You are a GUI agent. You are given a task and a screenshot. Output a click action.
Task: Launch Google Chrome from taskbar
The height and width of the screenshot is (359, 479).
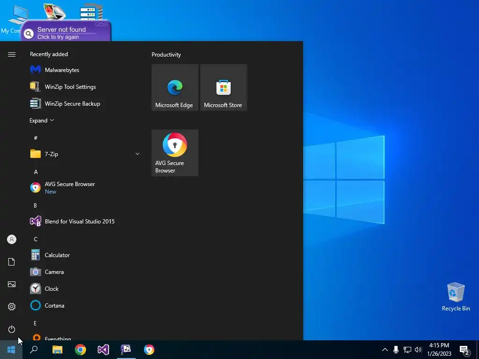pyautogui.click(x=80, y=350)
